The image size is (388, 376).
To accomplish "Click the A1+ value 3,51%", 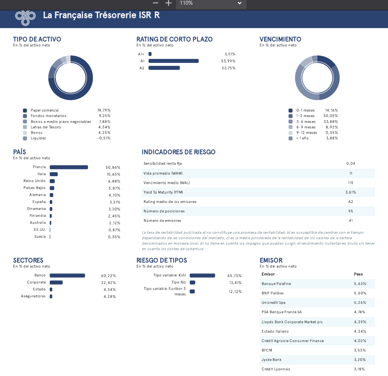I will [230, 54].
